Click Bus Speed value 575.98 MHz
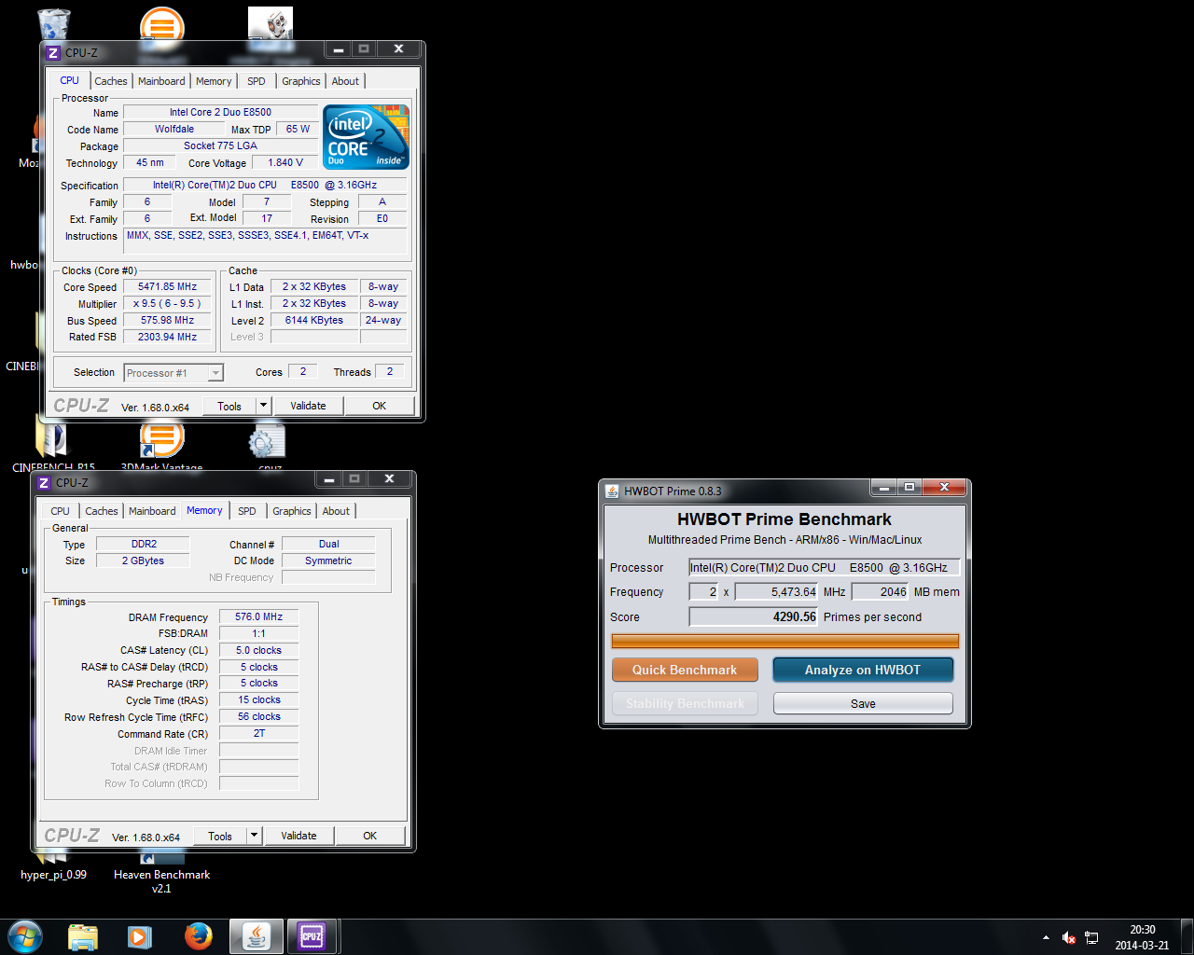Screen dimensions: 1194x955 [x=168, y=320]
